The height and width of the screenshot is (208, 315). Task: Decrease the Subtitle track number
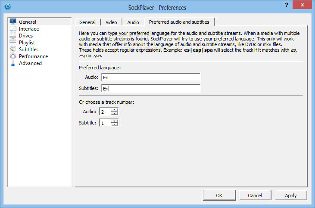click(x=115, y=124)
